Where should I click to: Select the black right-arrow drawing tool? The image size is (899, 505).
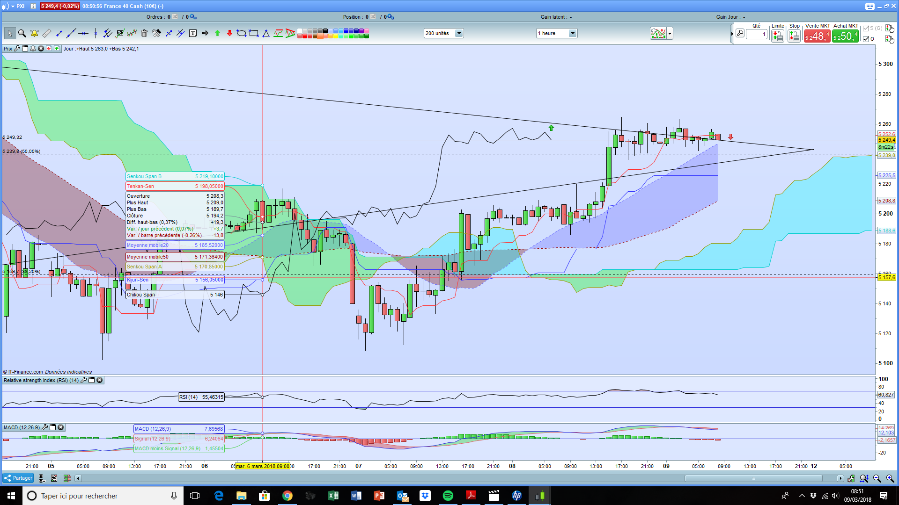205,33
